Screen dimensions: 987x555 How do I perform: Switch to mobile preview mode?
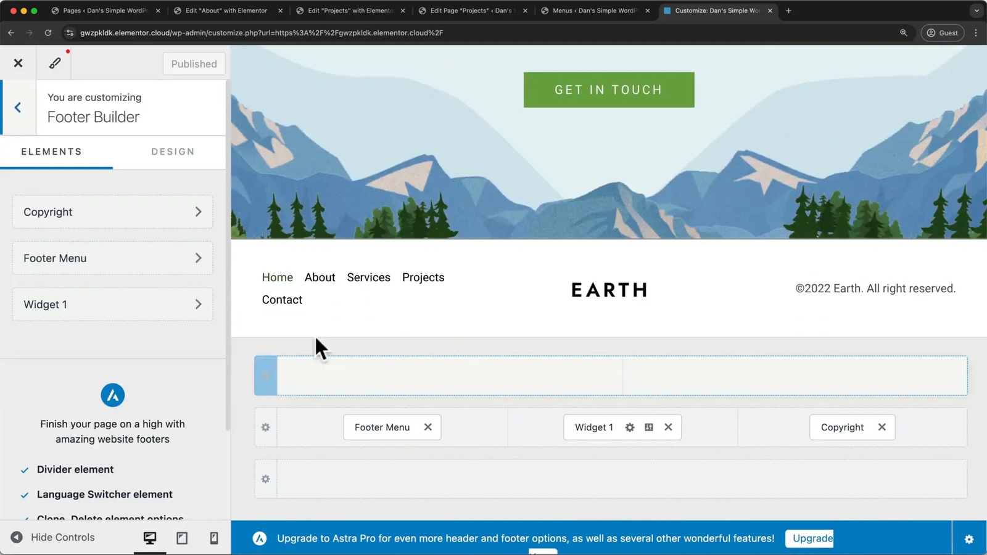pyautogui.click(x=214, y=538)
